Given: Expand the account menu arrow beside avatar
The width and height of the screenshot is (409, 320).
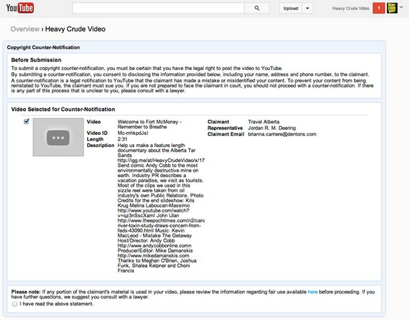Looking at the screenshot, I should coord(402,7).
